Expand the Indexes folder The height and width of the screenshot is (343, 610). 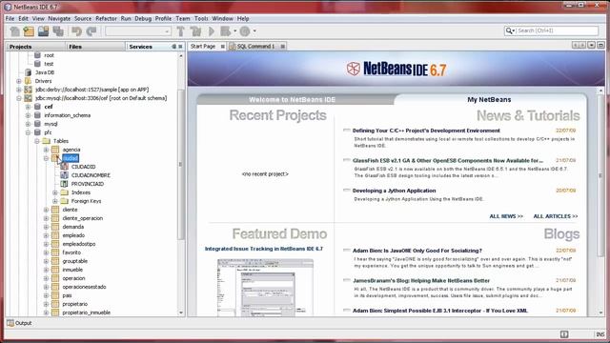click(x=55, y=192)
